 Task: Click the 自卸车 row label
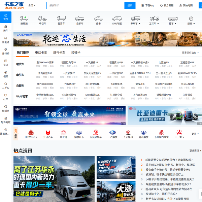20,86
